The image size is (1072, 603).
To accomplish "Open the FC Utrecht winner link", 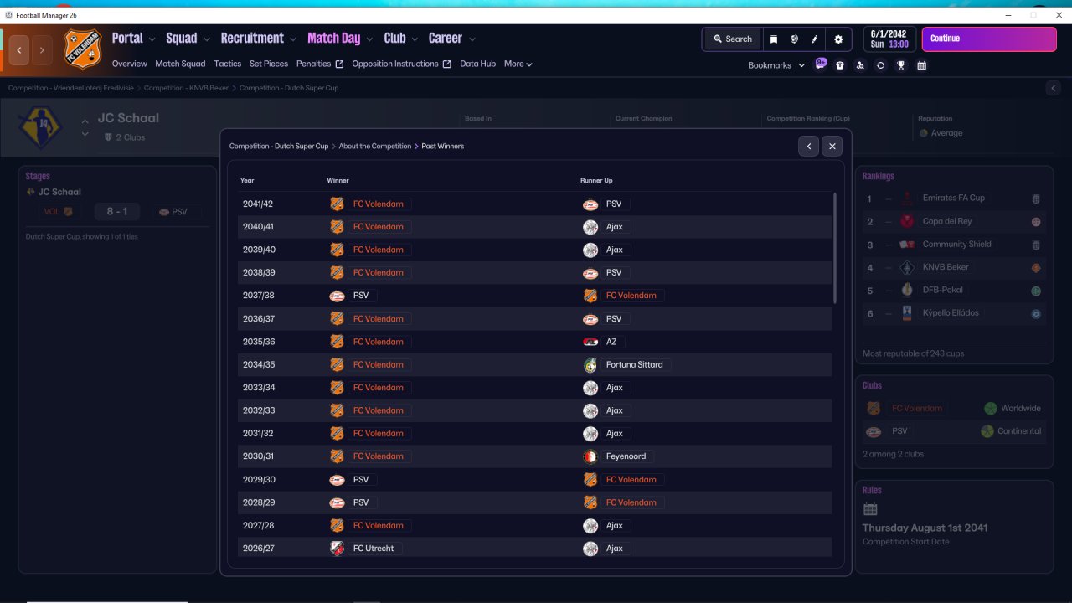I will point(374,549).
